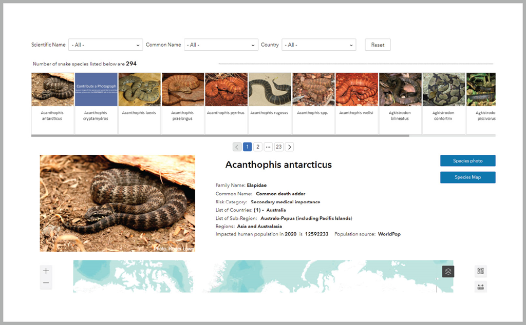Viewport: 526px width, 325px height.
Task: Open the map layers panel
Action: [448, 272]
